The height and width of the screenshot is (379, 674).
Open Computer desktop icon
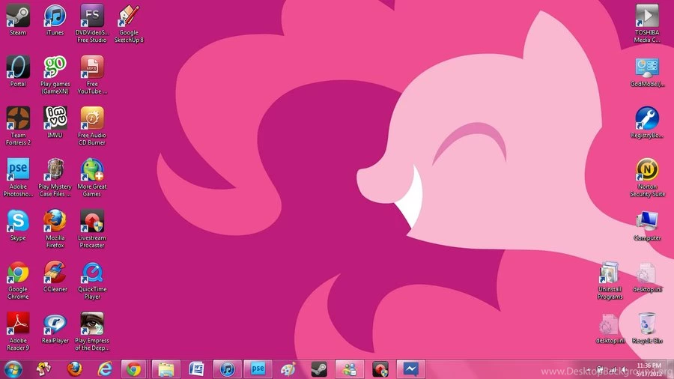click(647, 222)
